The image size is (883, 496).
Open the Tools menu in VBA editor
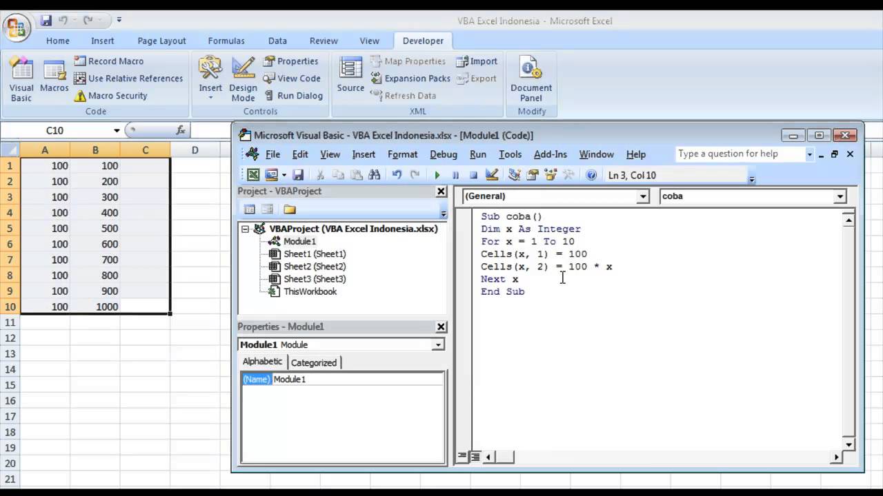pos(510,154)
